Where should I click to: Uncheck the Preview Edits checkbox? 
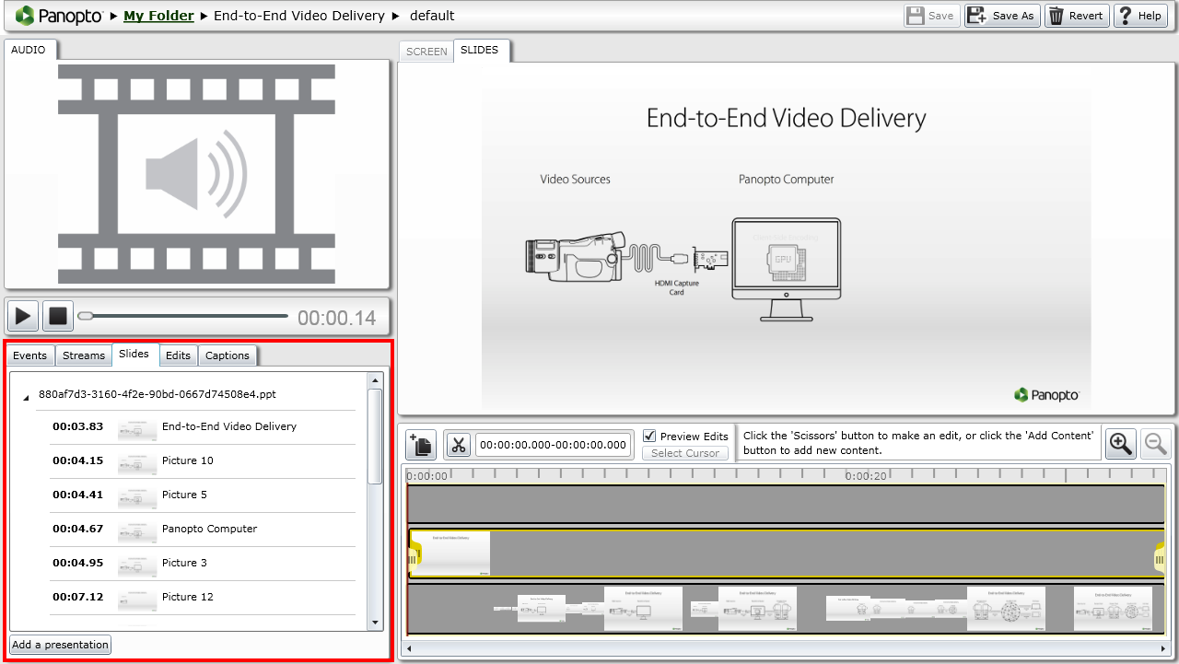pyautogui.click(x=649, y=436)
